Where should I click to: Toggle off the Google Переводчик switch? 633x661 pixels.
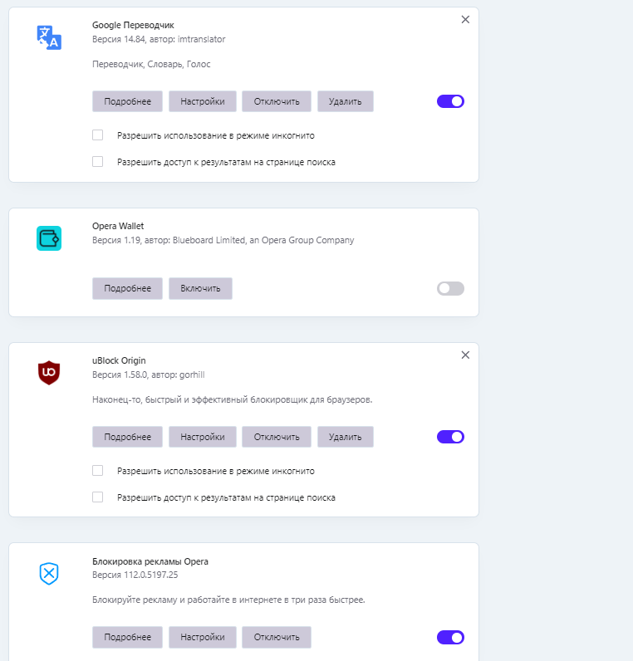tap(450, 101)
